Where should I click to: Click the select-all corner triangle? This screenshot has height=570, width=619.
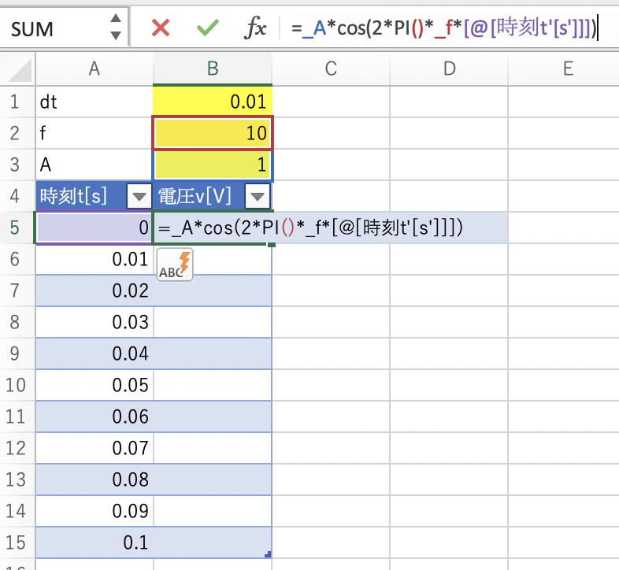[18, 68]
